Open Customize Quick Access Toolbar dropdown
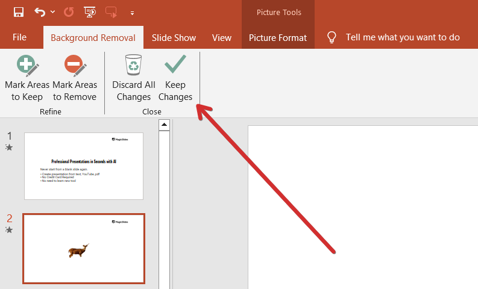Viewport: 478px width, 289px height. (x=132, y=13)
